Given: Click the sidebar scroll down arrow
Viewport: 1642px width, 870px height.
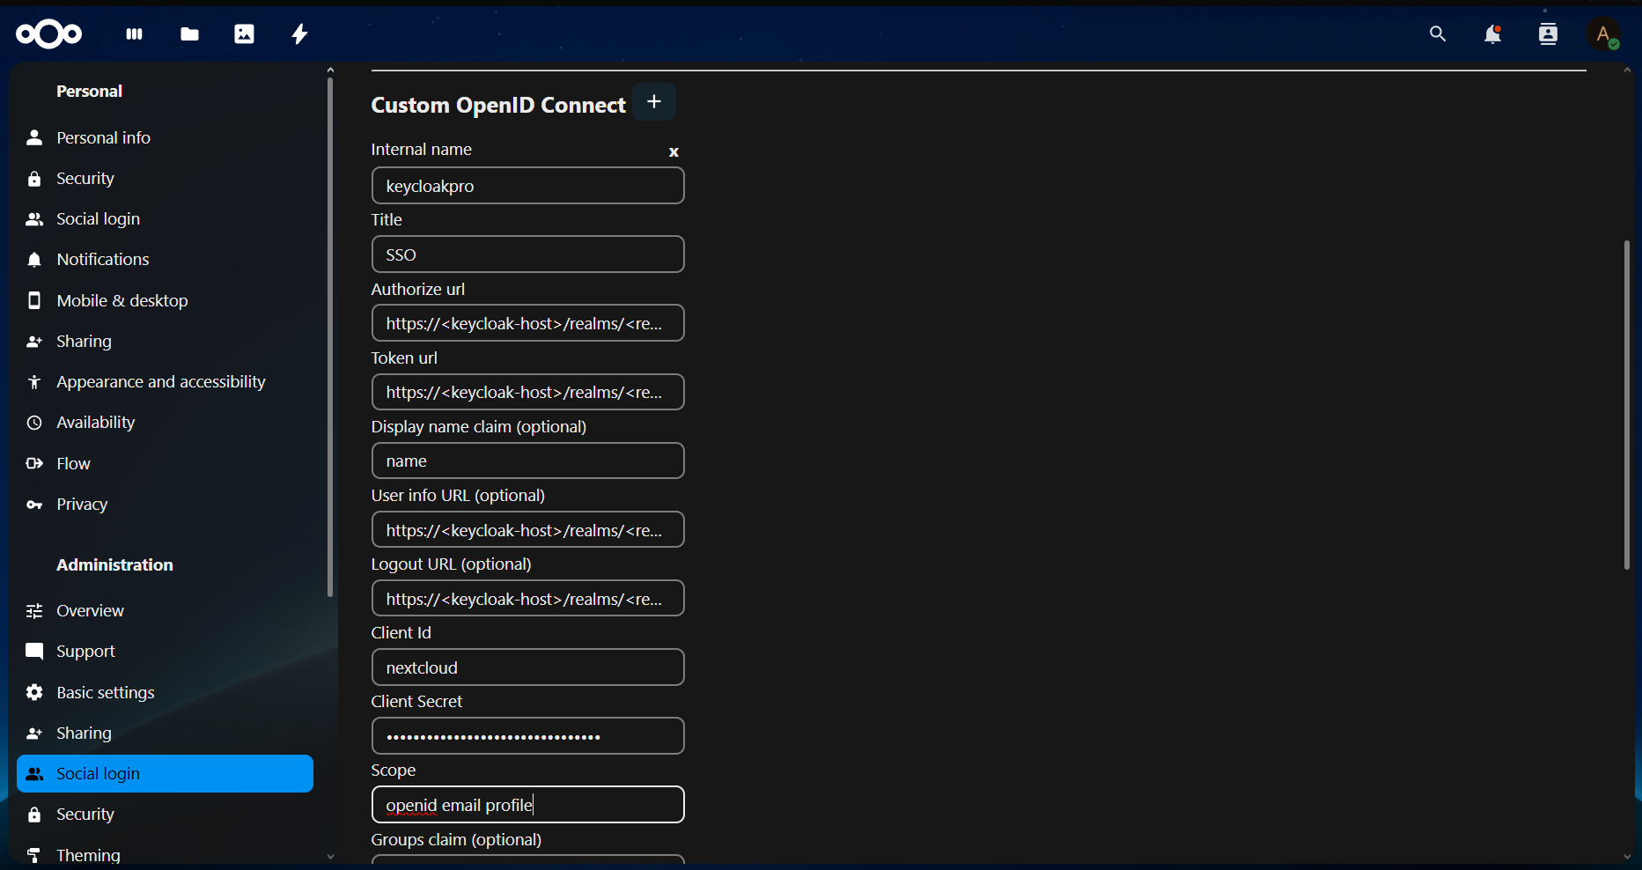Looking at the screenshot, I should click(330, 857).
